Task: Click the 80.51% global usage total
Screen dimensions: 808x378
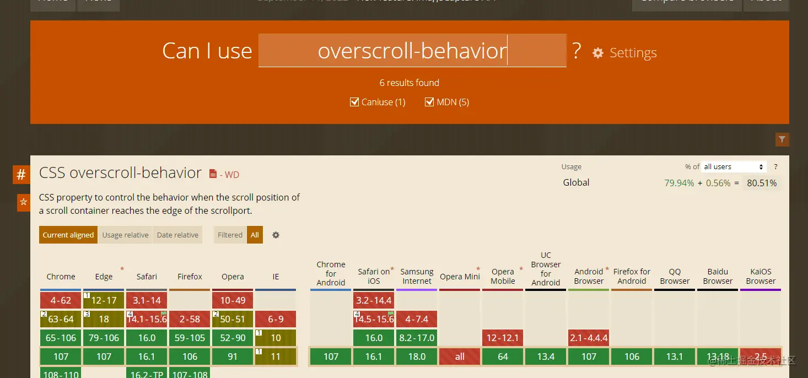Action: pyautogui.click(x=762, y=183)
